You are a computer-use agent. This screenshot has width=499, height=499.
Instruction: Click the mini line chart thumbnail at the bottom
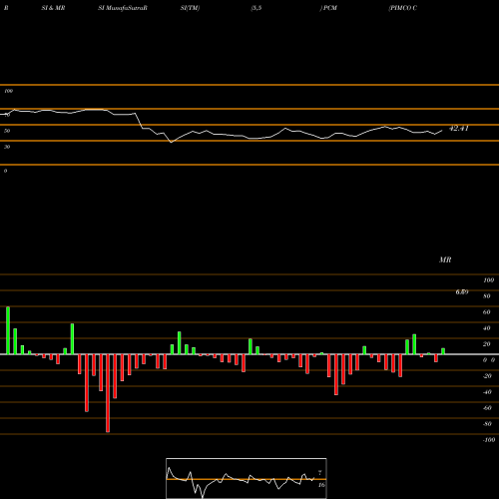click(247, 478)
